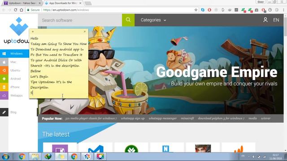Image resolution: width=287 pixels, height=161 pixels.
Task: Click popular search 'download psiphon 3'
Action: (221, 118)
